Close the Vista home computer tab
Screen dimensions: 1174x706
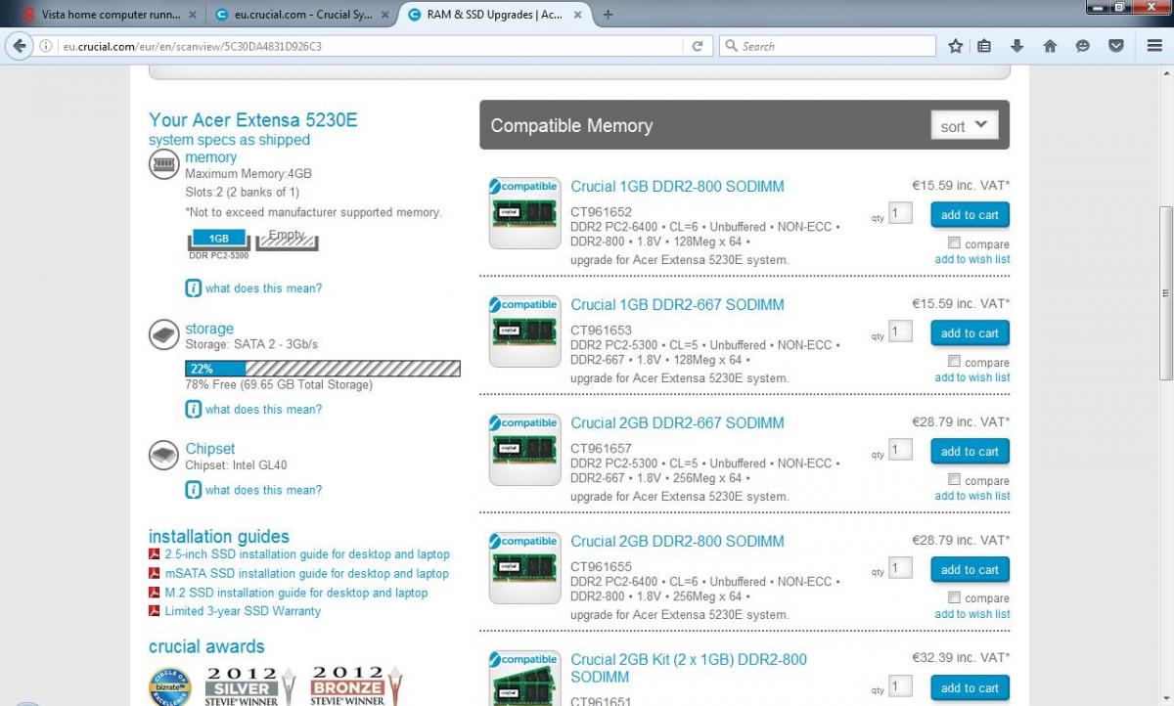[x=192, y=15]
